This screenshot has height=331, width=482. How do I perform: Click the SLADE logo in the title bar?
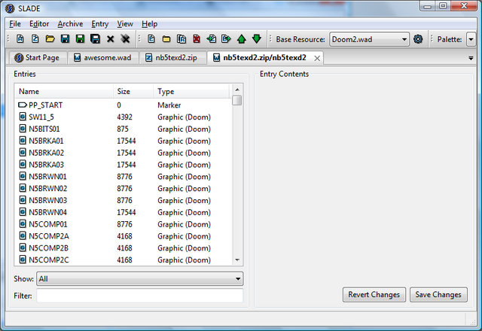[10, 8]
